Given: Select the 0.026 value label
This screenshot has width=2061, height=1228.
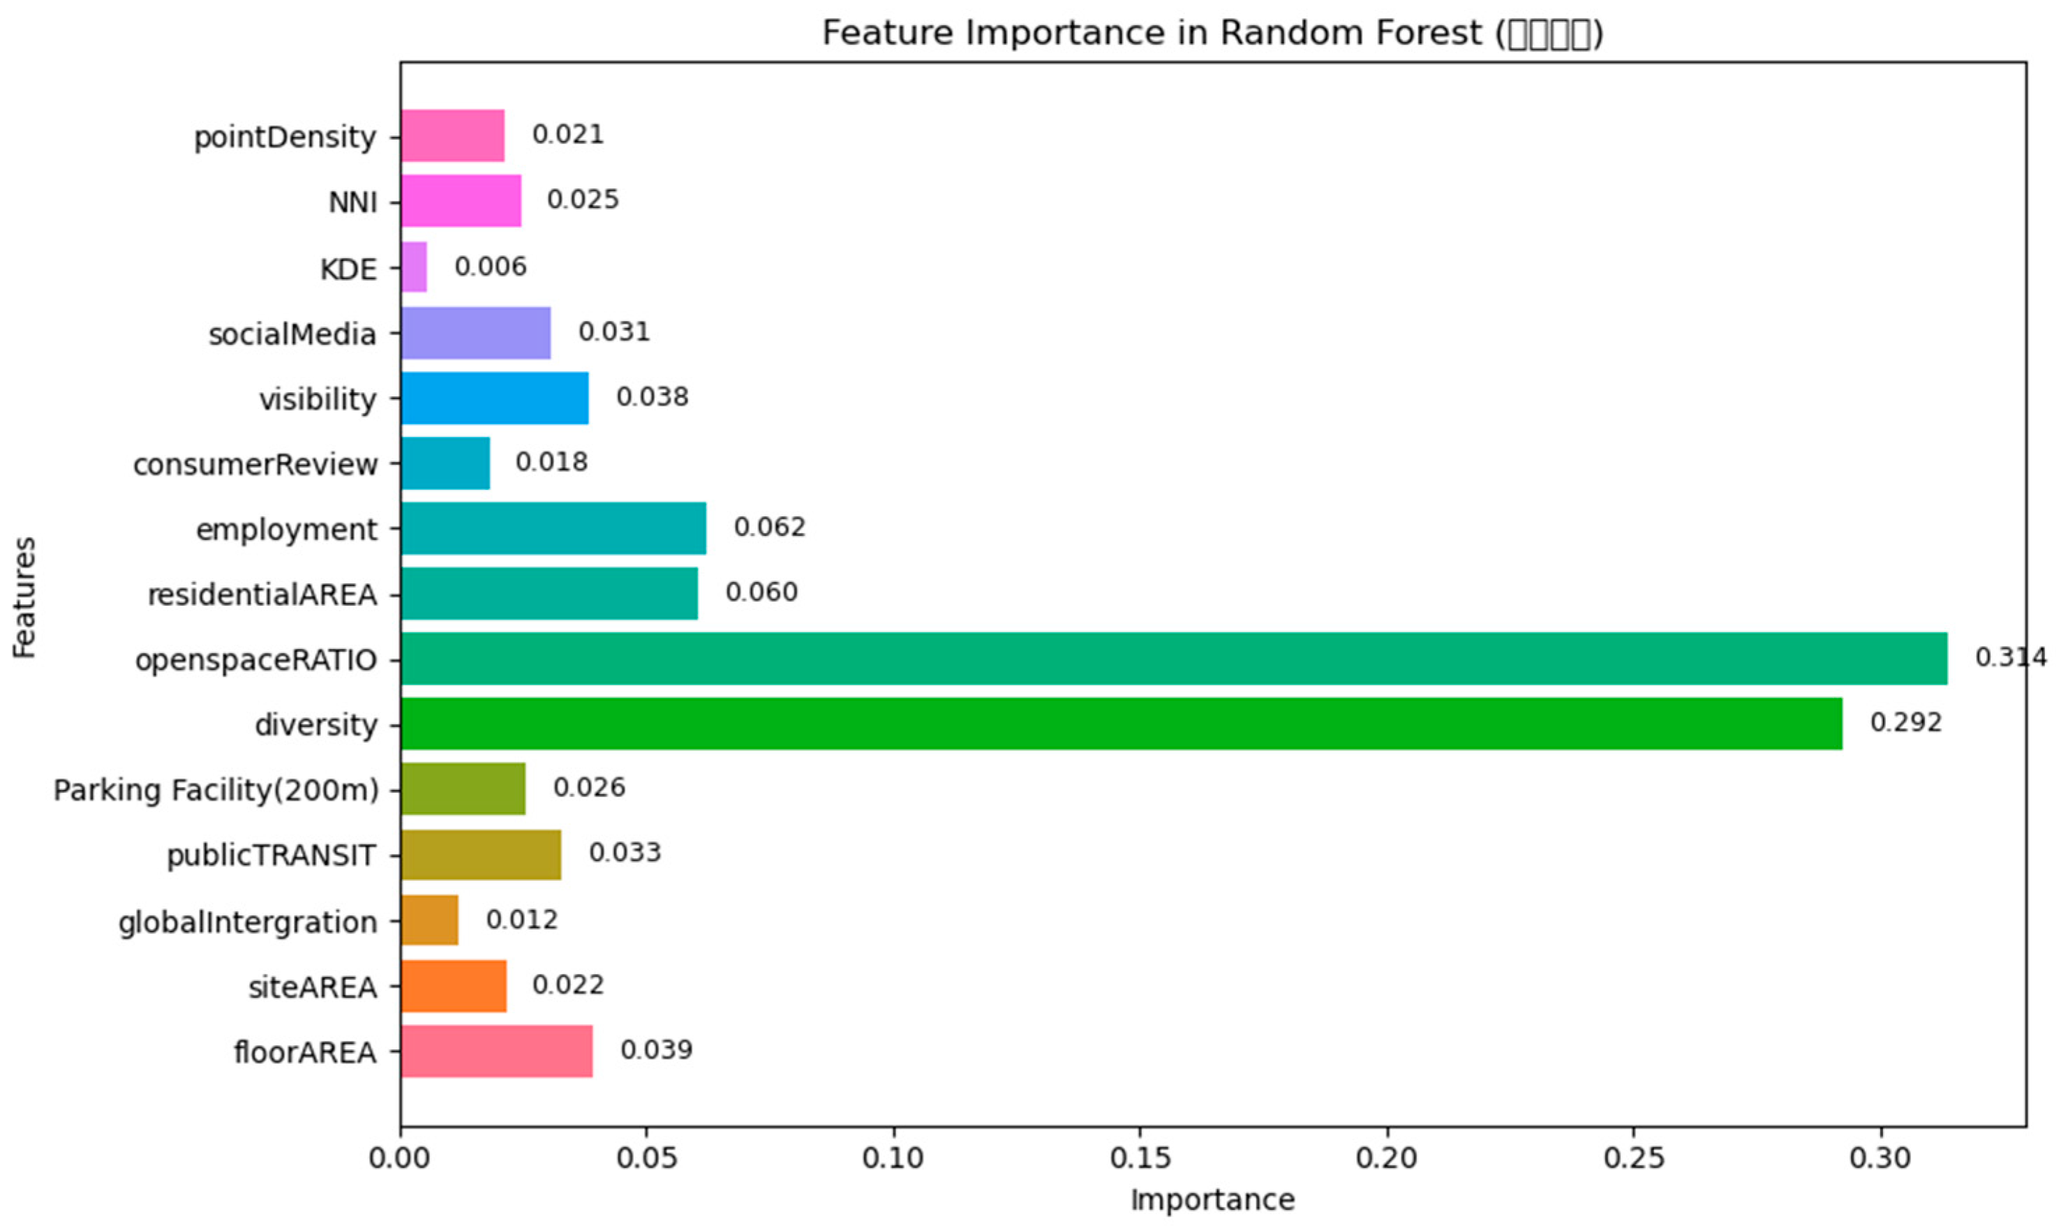Looking at the screenshot, I should pyautogui.click(x=589, y=787).
